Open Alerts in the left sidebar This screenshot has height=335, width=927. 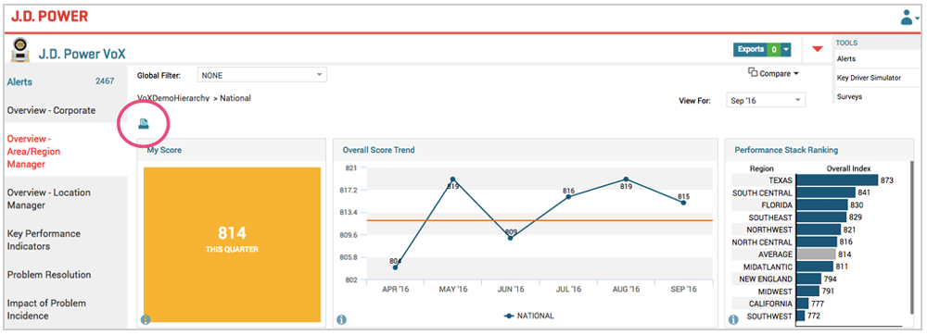pos(20,82)
